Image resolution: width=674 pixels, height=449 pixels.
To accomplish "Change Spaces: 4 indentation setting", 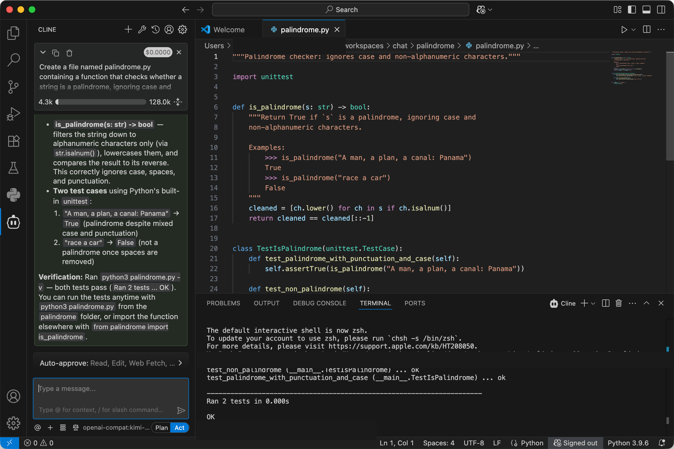I will pos(438,443).
